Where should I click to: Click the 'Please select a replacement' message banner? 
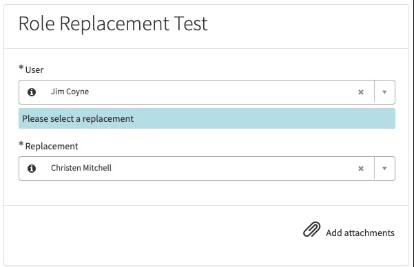point(207,118)
